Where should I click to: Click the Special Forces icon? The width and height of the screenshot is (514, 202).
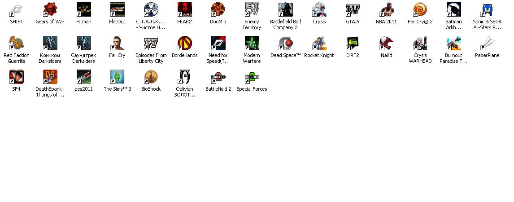click(252, 78)
